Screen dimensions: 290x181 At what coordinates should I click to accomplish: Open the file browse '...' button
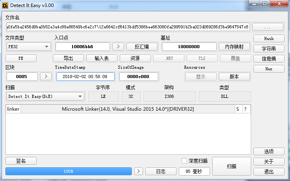pyautogui.click(x=267, y=27)
